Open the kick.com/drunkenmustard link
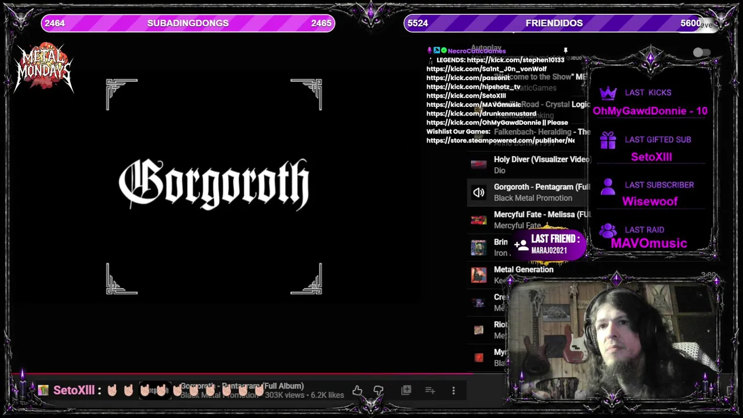 pos(481,114)
